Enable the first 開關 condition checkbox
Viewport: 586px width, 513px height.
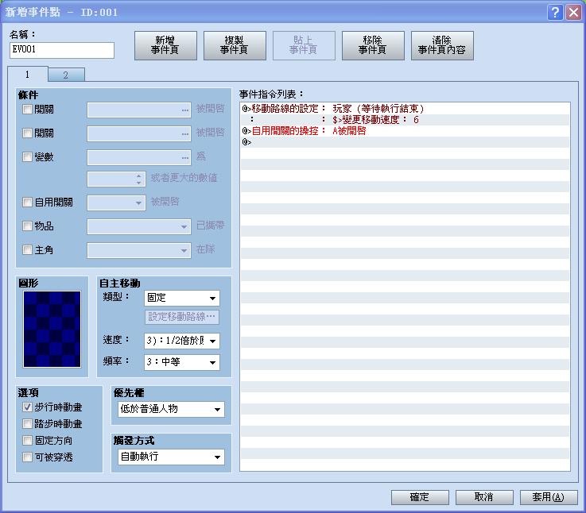click(27, 109)
